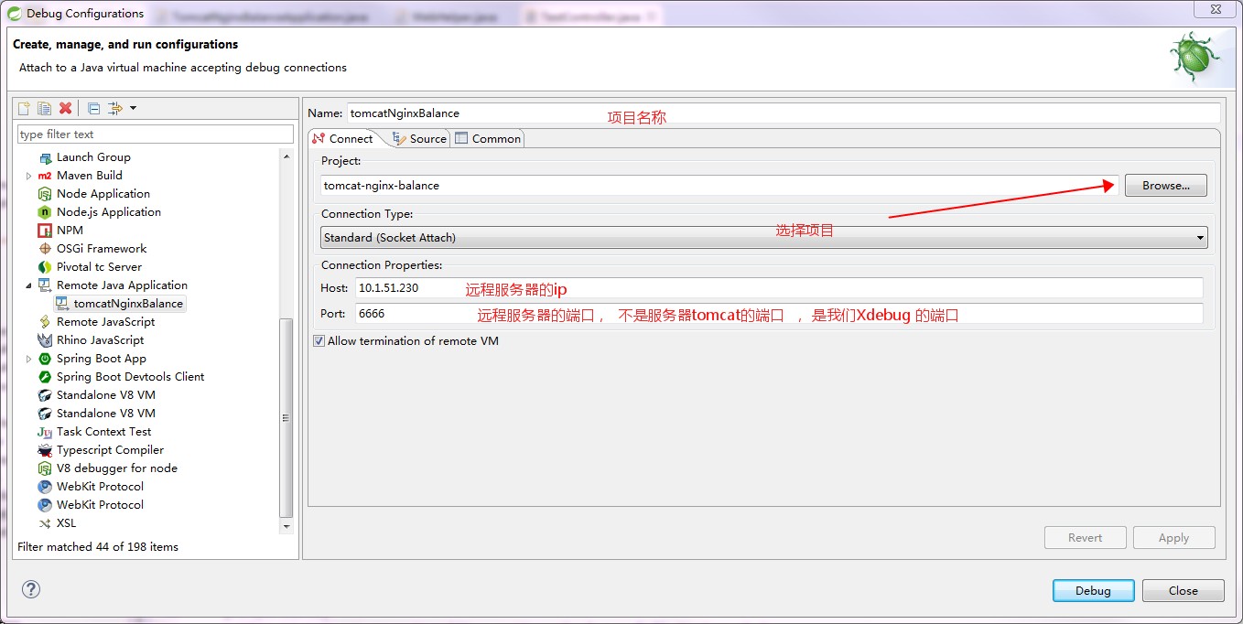The image size is (1243, 624).
Task: Select the NPM configuration type icon
Action: (47, 230)
